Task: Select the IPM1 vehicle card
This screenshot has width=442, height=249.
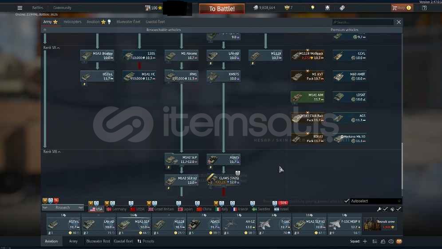Action: (181, 76)
